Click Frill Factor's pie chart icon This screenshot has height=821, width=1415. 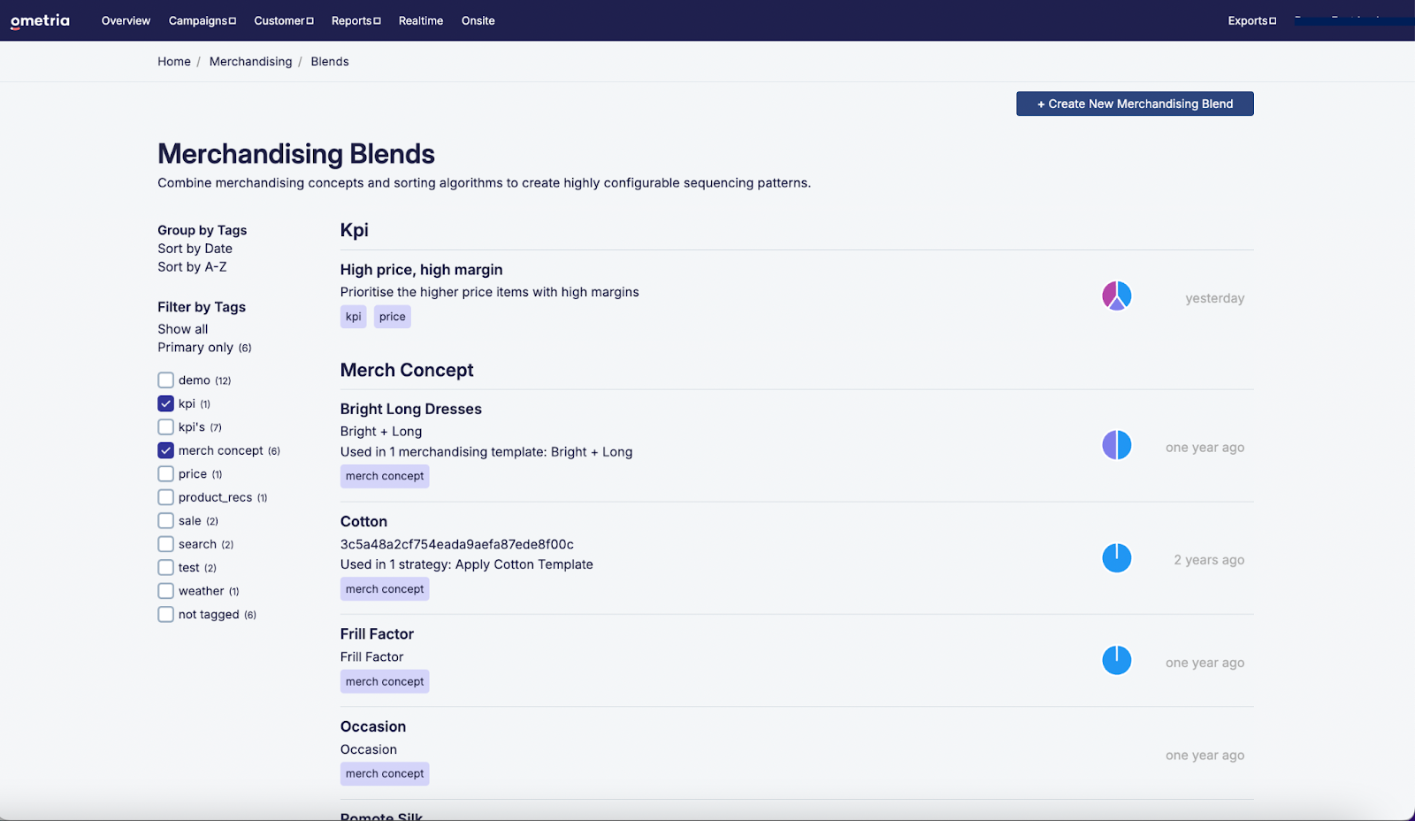[x=1116, y=660]
